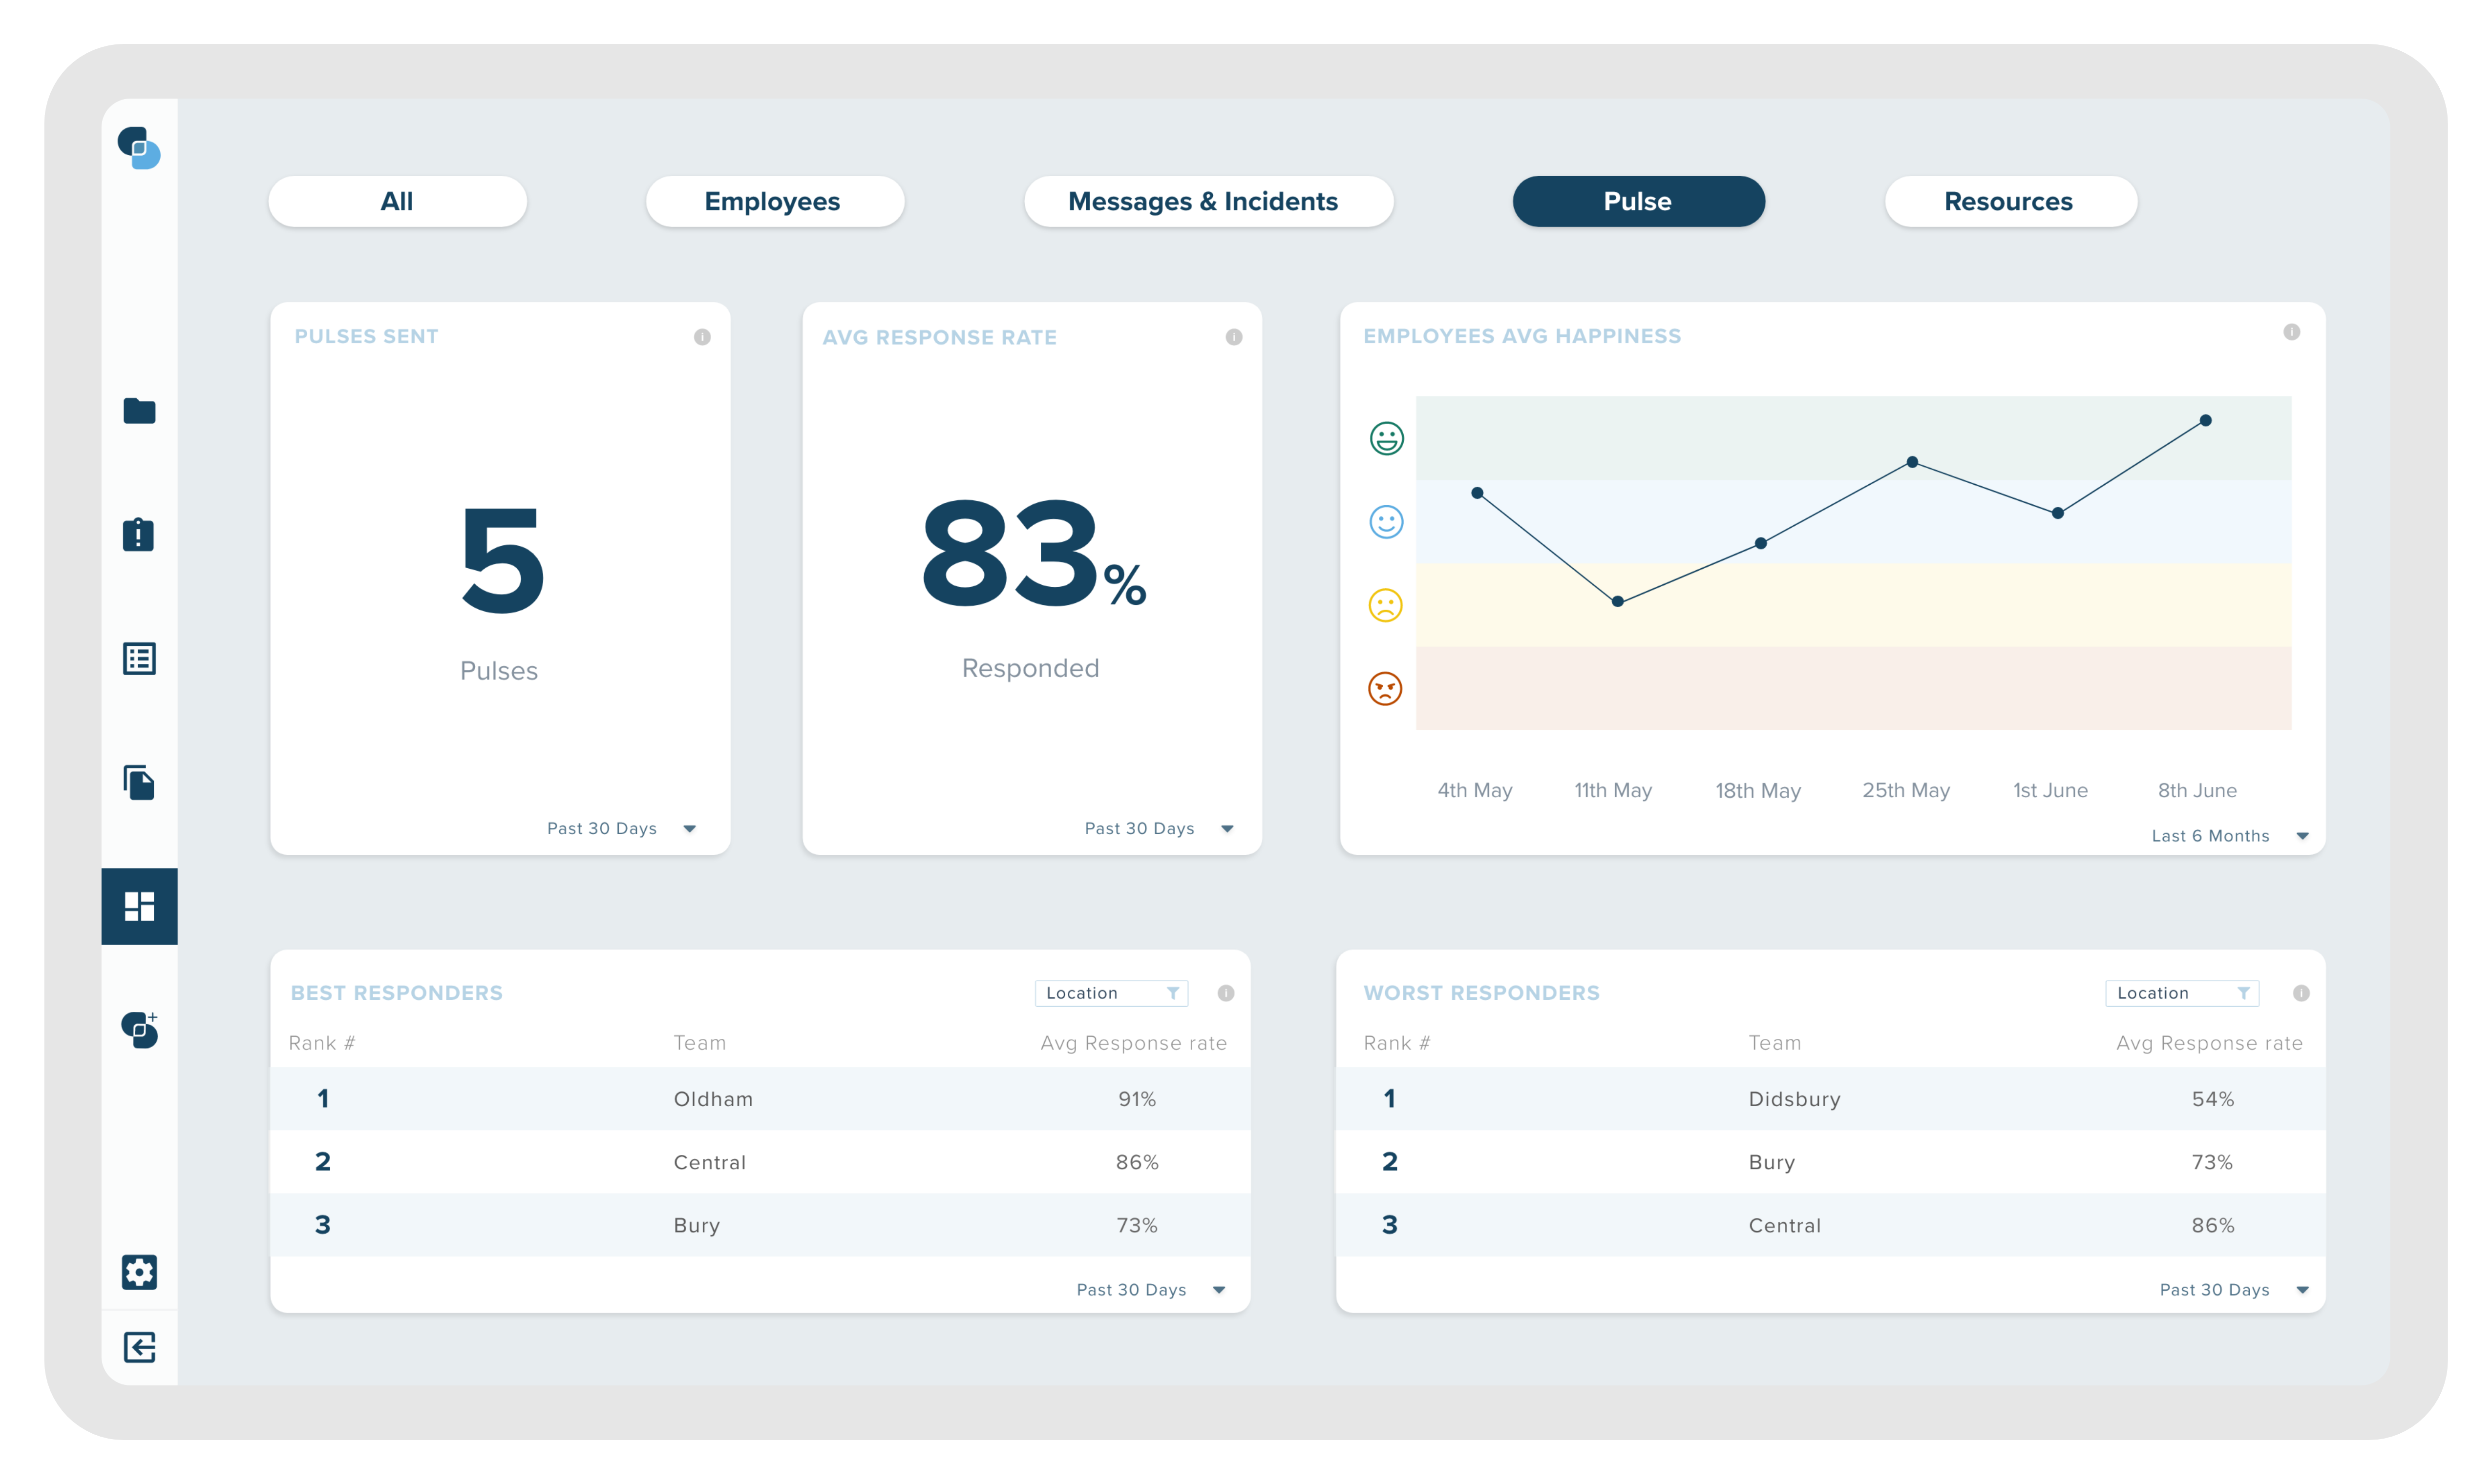Show info for Pulses Sent card
The width and height of the screenshot is (2492, 1484).
(x=702, y=337)
